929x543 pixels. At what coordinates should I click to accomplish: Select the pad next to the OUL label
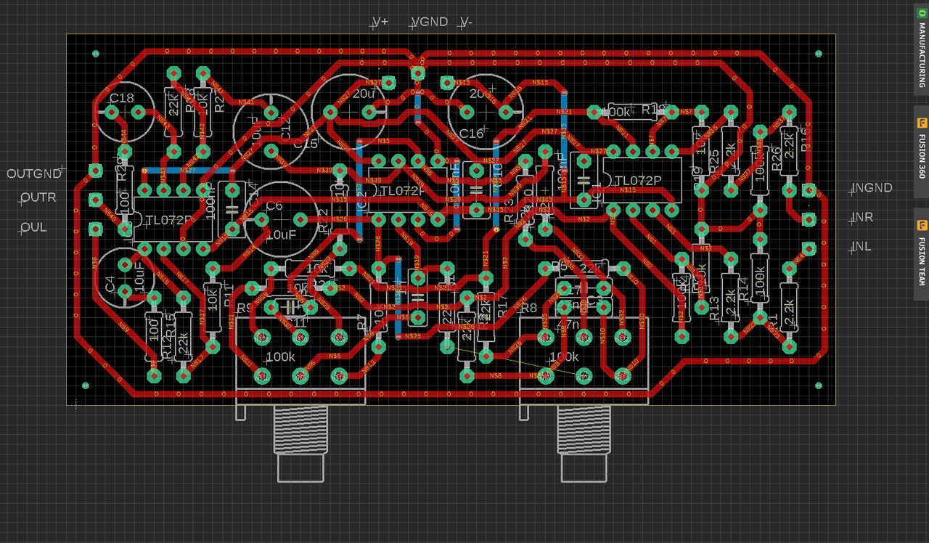click(x=95, y=229)
